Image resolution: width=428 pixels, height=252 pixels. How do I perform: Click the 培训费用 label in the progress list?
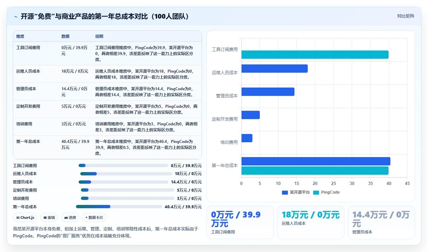[21, 198]
